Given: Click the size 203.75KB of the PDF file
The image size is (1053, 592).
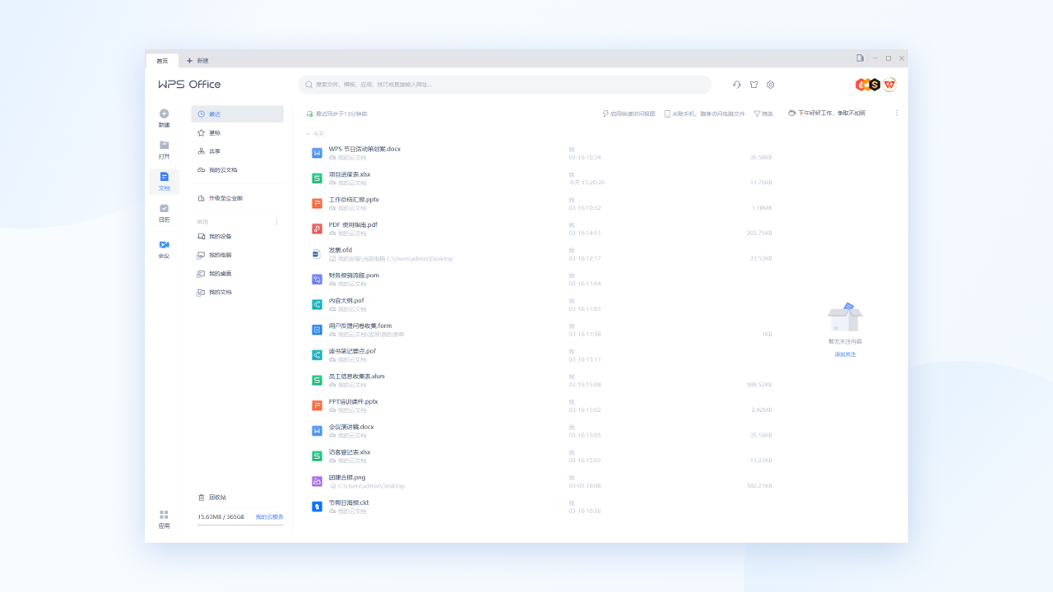Looking at the screenshot, I should click(x=759, y=233).
